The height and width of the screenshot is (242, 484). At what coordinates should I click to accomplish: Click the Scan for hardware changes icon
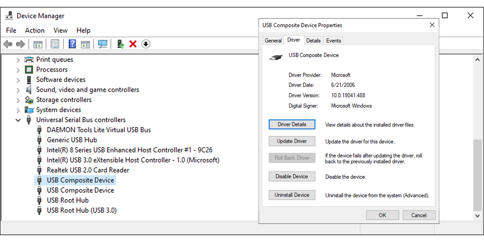point(102,44)
